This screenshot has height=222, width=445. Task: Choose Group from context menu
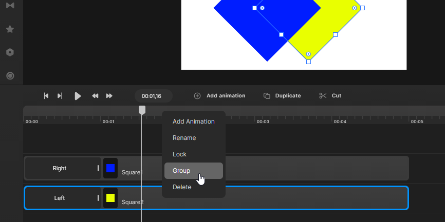tap(194, 171)
